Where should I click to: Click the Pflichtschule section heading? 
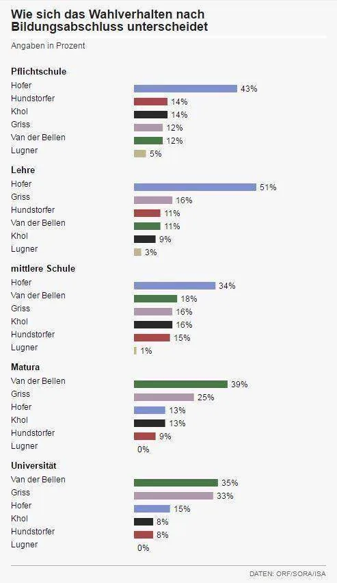pyautogui.click(x=39, y=71)
